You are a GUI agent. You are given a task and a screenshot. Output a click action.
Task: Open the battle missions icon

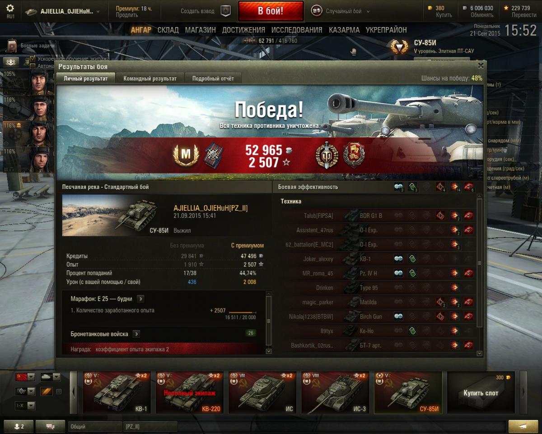pyautogui.click(x=12, y=46)
